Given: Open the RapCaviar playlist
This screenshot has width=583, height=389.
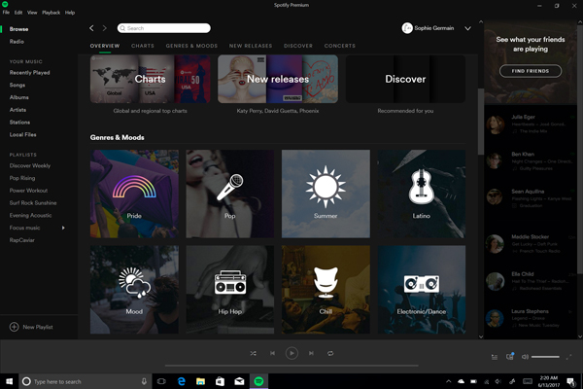Looking at the screenshot, I should tap(22, 240).
